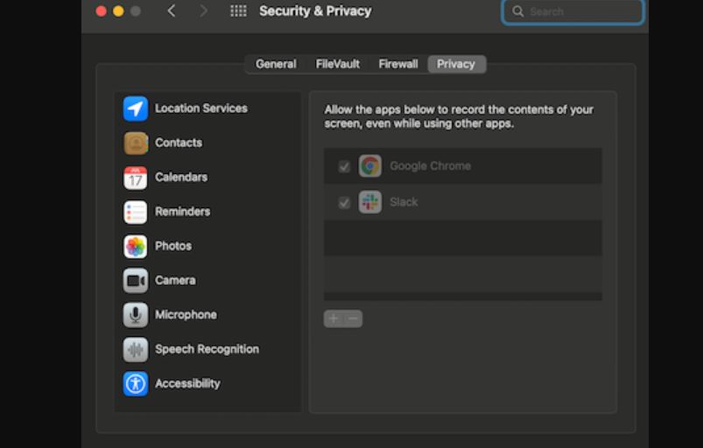703x448 pixels.
Task: Select Camera label in sidebar
Action: 175,281
